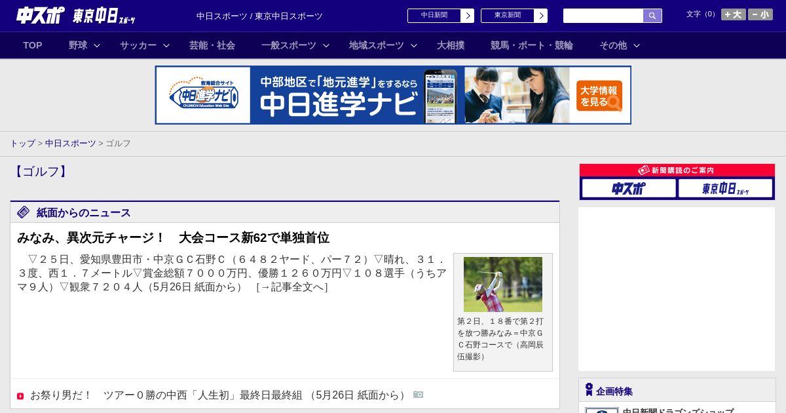Click the 新聞購読のご案内 header

point(677,170)
